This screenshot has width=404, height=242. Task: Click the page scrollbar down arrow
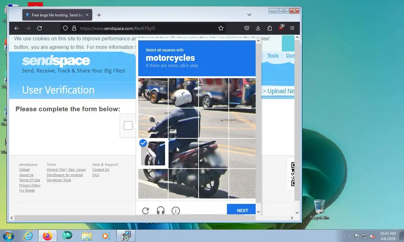297,213
